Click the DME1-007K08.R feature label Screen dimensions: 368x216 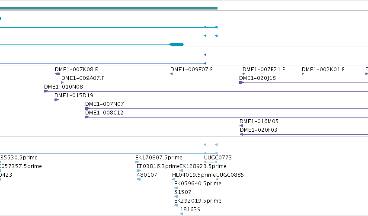coord(77,70)
